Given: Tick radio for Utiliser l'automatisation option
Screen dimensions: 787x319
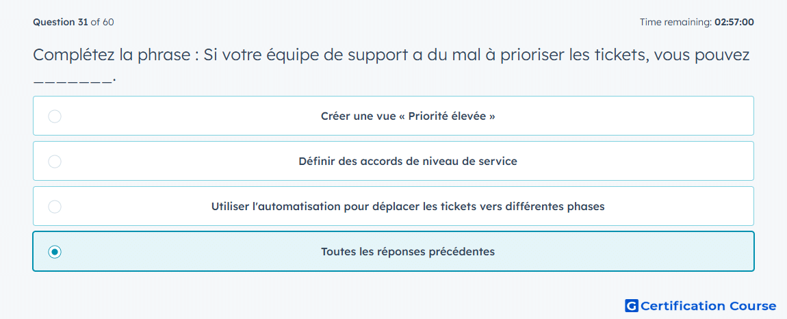Looking at the screenshot, I should [55, 207].
